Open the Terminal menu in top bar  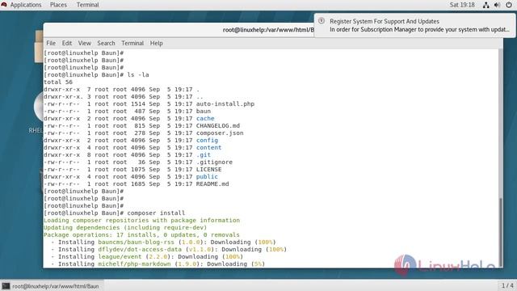(x=88, y=5)
